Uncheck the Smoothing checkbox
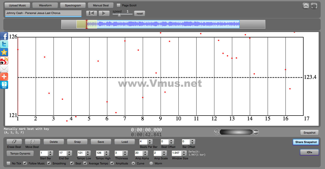 tap(49, 163)
